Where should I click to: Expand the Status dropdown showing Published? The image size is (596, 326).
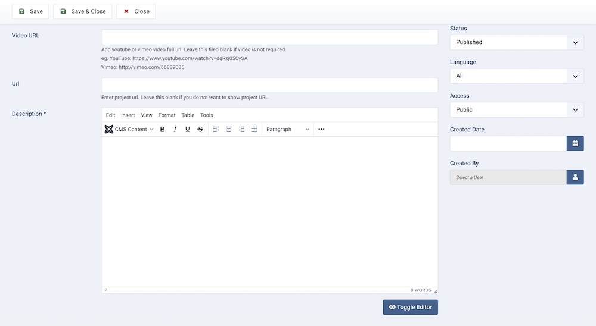point(517,42)
